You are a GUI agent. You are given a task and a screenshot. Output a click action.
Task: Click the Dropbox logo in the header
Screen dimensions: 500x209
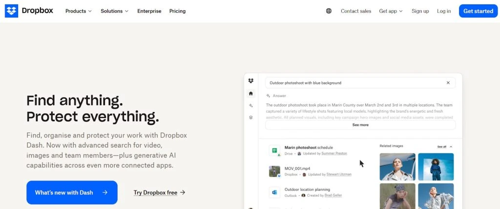(29, 11)
